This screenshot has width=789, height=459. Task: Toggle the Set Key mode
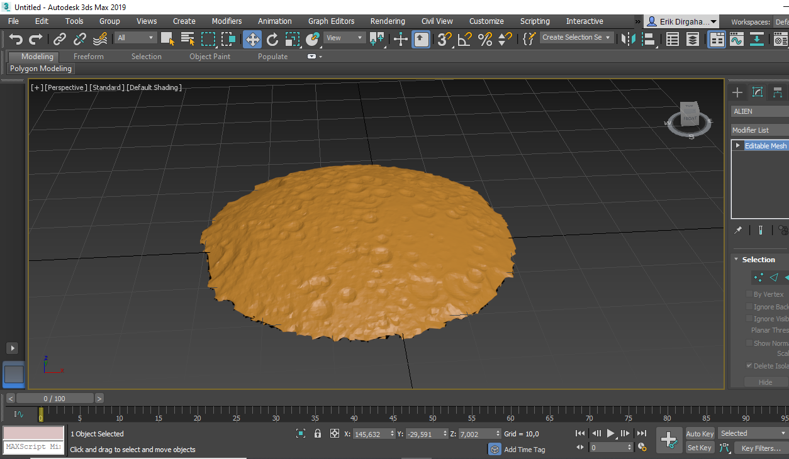pos(700,448)
